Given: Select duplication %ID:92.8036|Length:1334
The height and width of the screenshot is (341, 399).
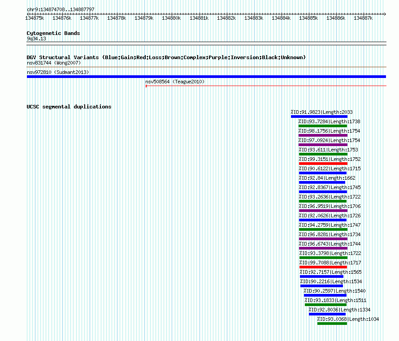Looking at the screenshot, I should click(339, 310).
